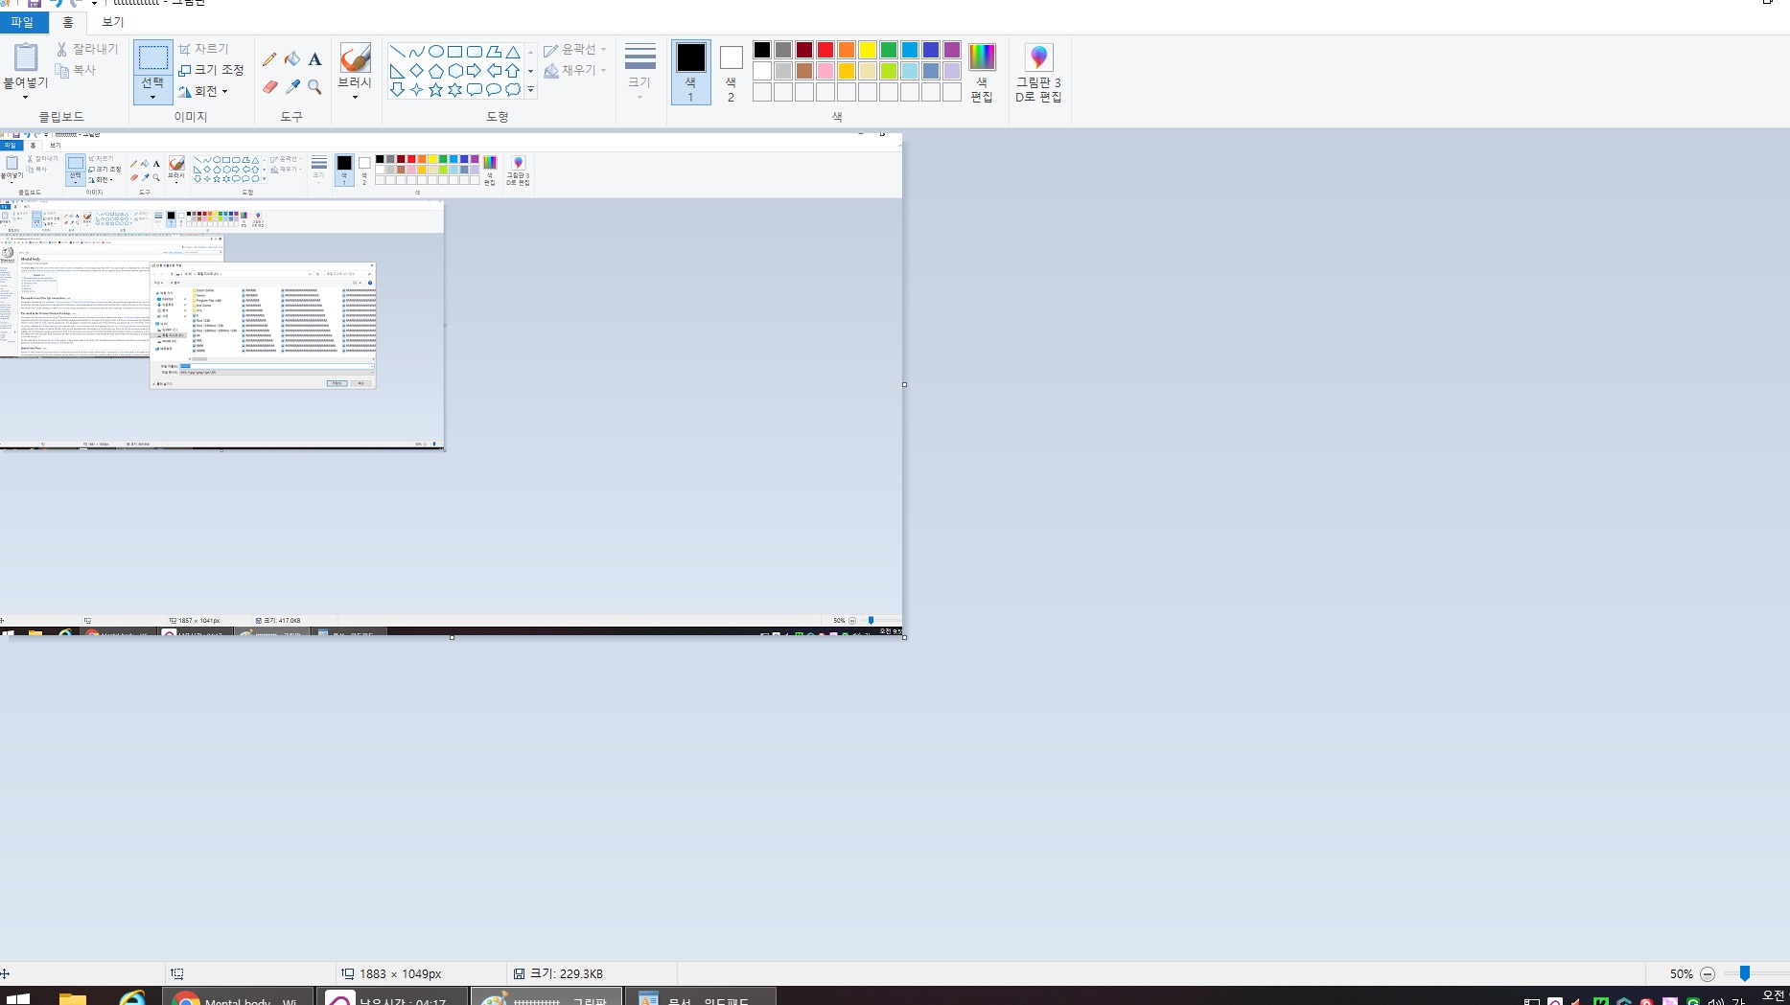
Task: Open the Rotate dropdown
Action: pyautogui.click(x=204, y=92)
